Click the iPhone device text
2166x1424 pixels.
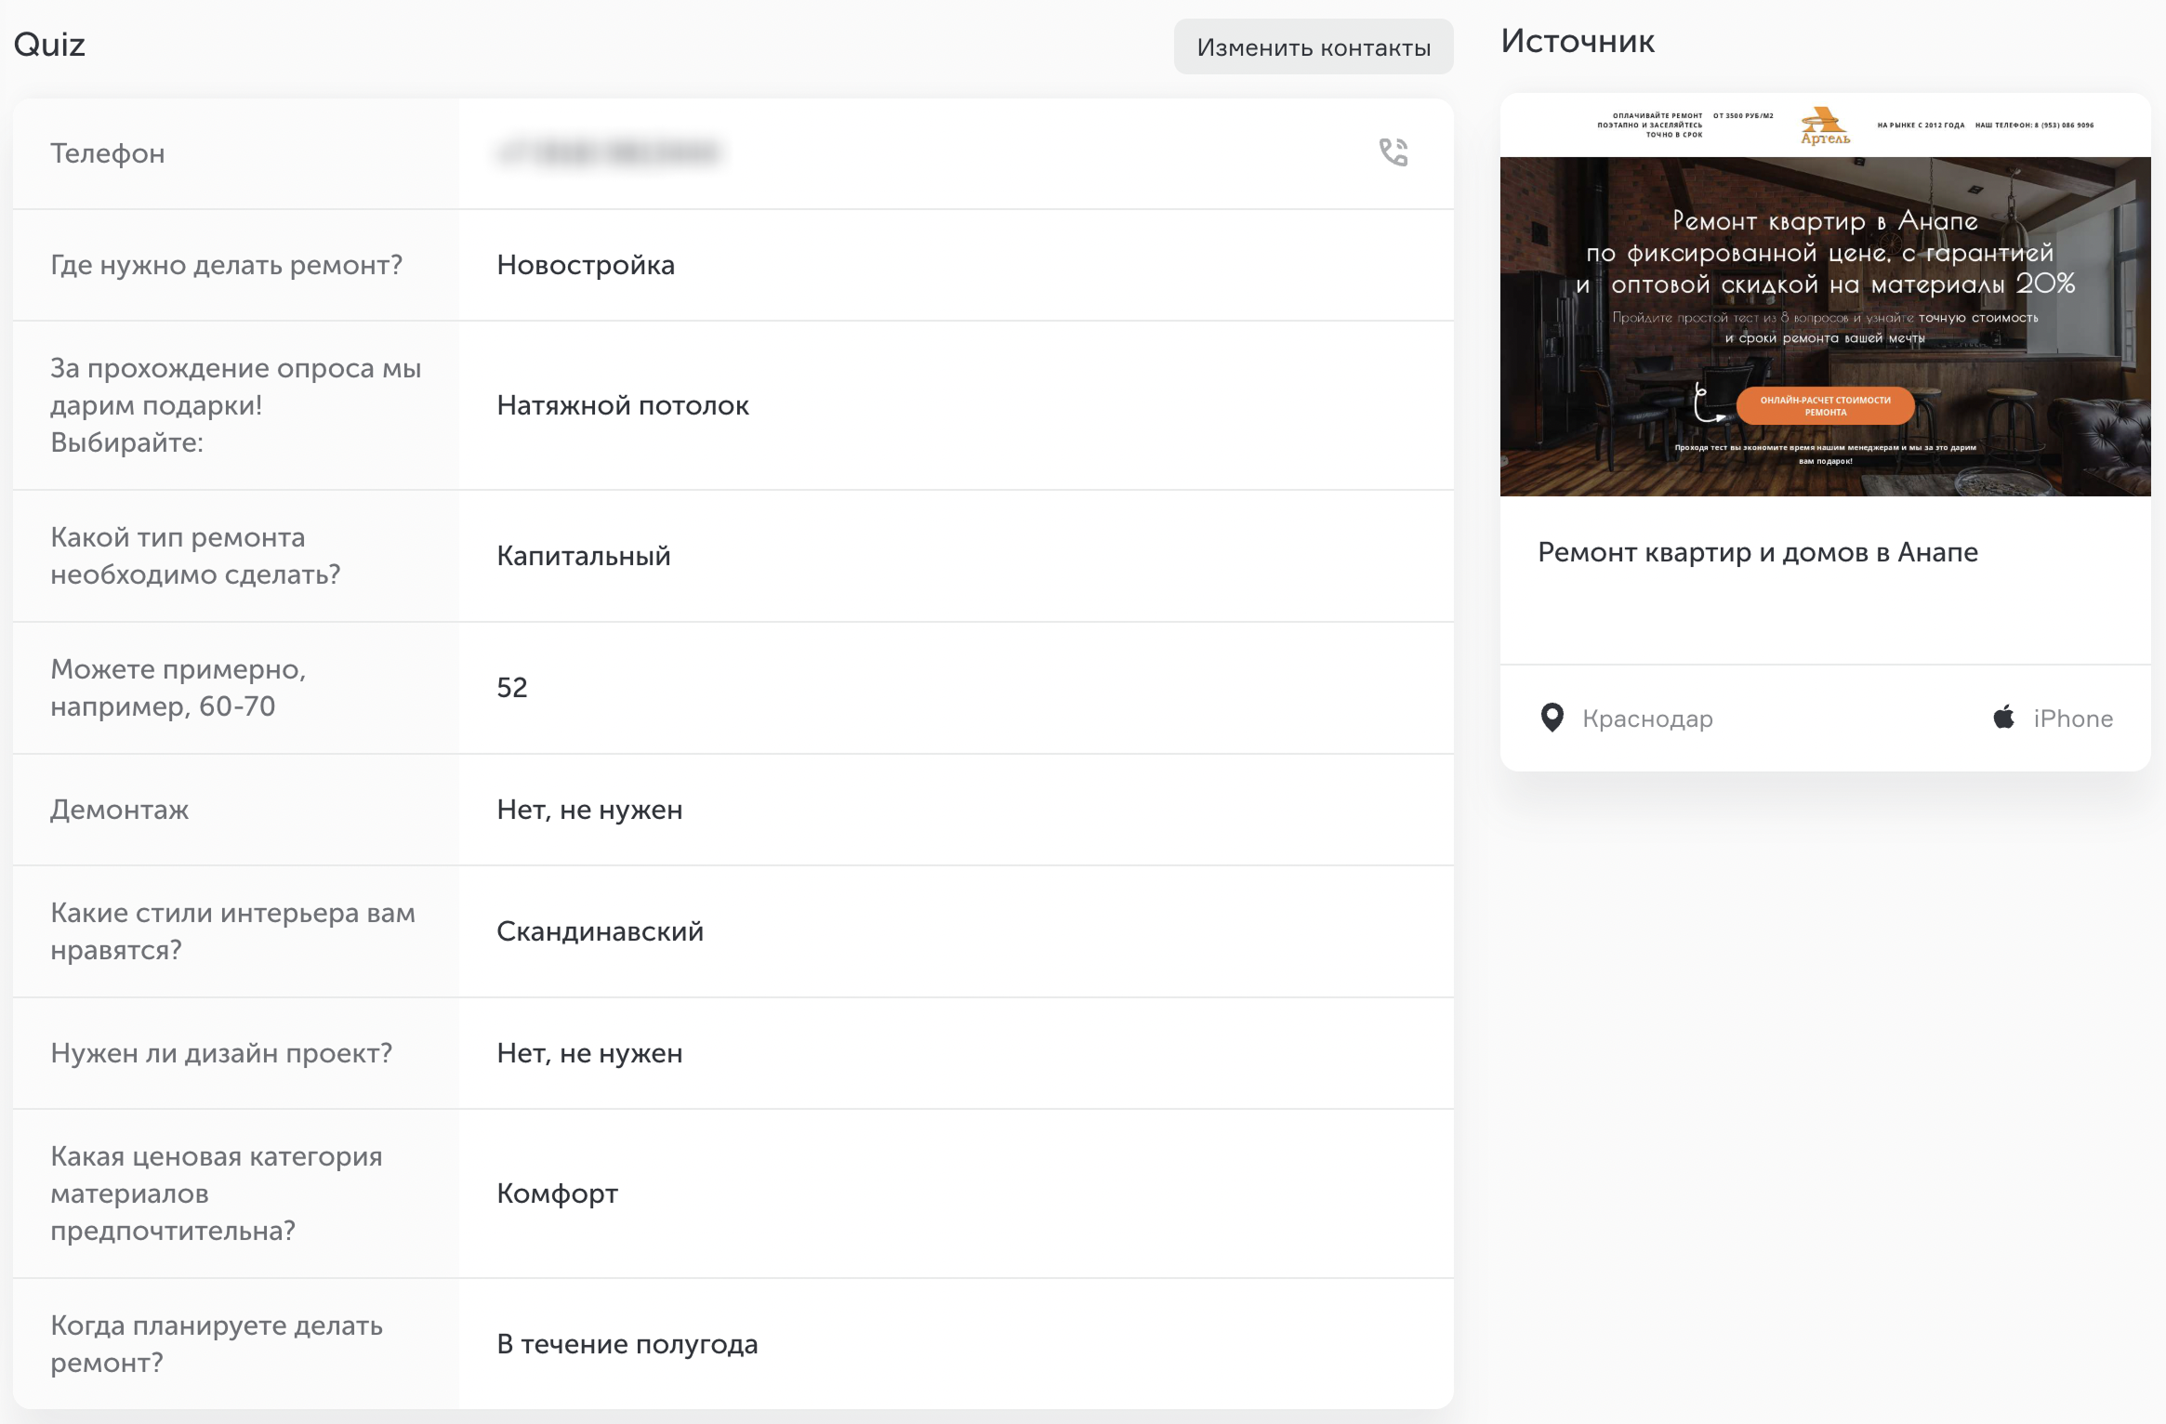click(x=2073, y=719)
